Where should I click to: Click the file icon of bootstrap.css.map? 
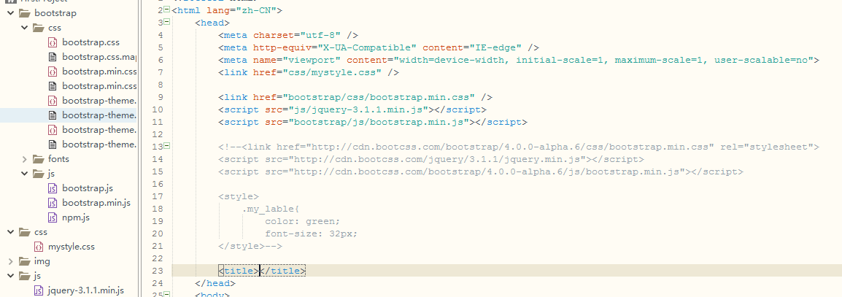(x=53, y=57)
